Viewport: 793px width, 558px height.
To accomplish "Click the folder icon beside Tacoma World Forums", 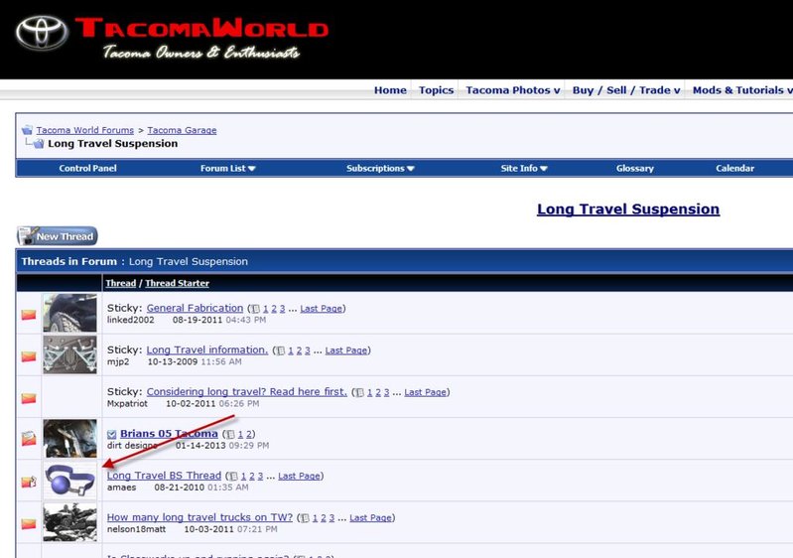I will coord(28,130).
